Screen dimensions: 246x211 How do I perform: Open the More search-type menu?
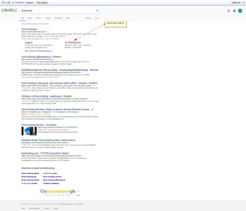click(68, 18)
